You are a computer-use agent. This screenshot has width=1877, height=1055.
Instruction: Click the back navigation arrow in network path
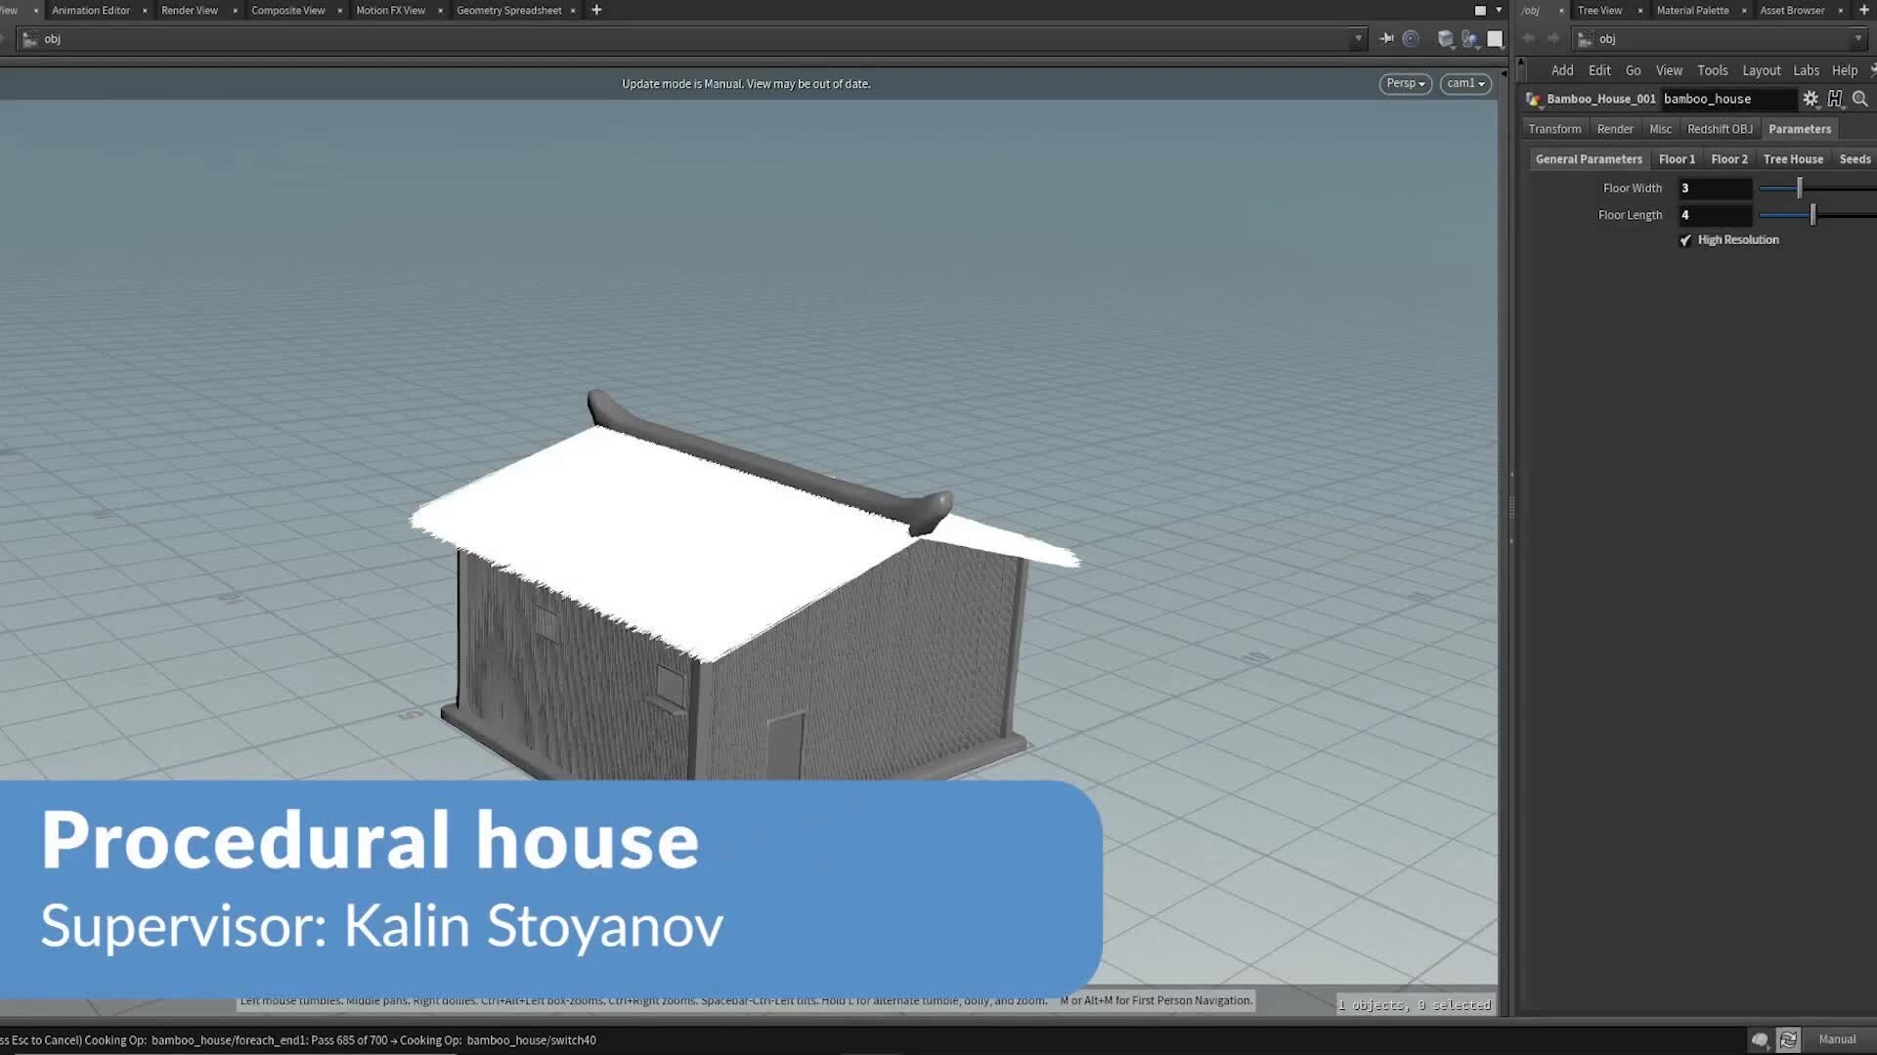pos(1528,38)
